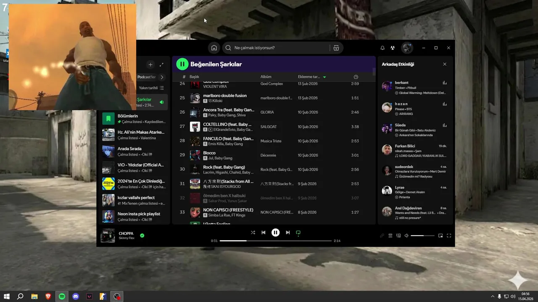Toggle repeat mode
Image resolution: width=538 pixels, height=302 pixels.
(x=298, y=232)
